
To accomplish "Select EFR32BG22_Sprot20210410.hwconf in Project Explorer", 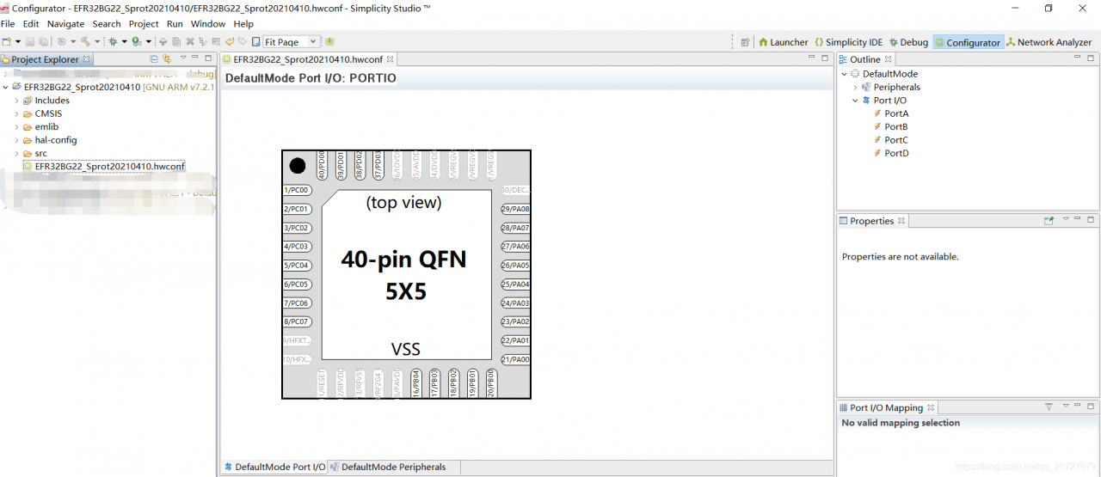I will 103,167.
